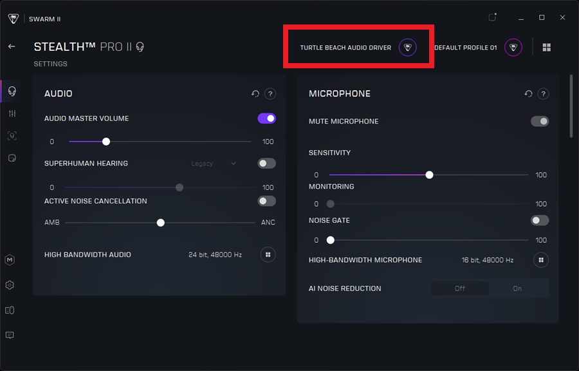This screenshot has width=579, height=371.
Task: Open the feedback chat icon
Action: (x=10, y=335)
